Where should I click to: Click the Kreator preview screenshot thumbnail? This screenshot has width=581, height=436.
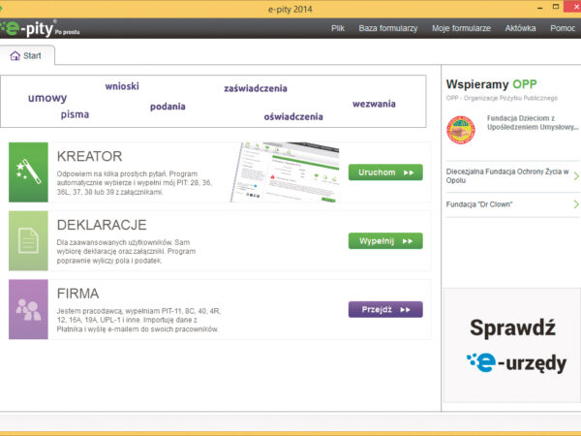284,172
